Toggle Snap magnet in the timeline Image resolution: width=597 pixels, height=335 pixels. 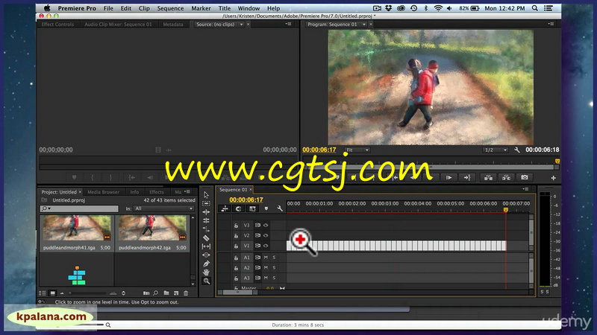(238, 208)
